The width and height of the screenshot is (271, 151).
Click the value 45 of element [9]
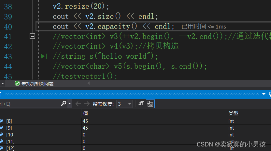(85, 128)
